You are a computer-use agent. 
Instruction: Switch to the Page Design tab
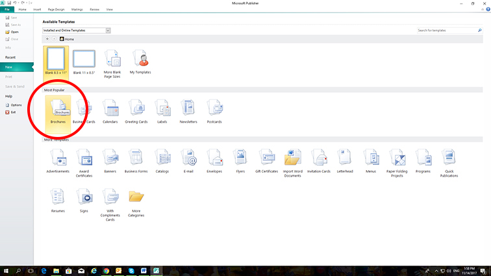coord(56,9)
